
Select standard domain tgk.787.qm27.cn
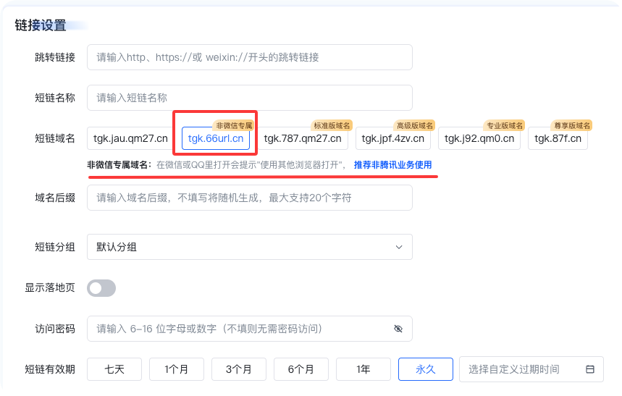click(303, 138)
